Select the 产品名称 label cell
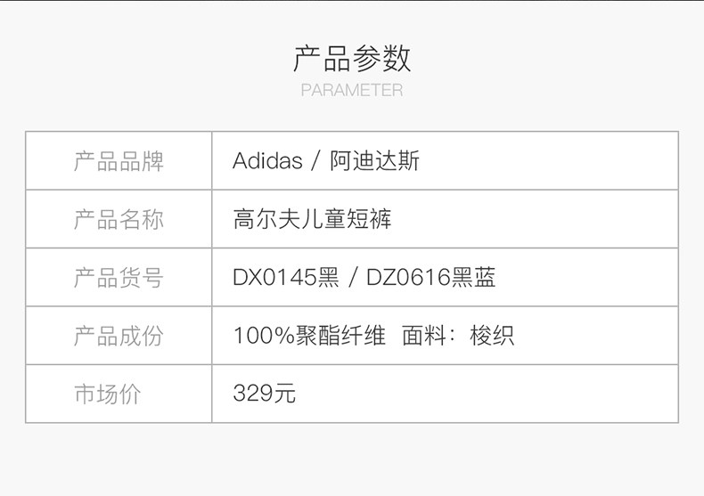The height and width of the screenshot is (496, 704). [119, 219]
